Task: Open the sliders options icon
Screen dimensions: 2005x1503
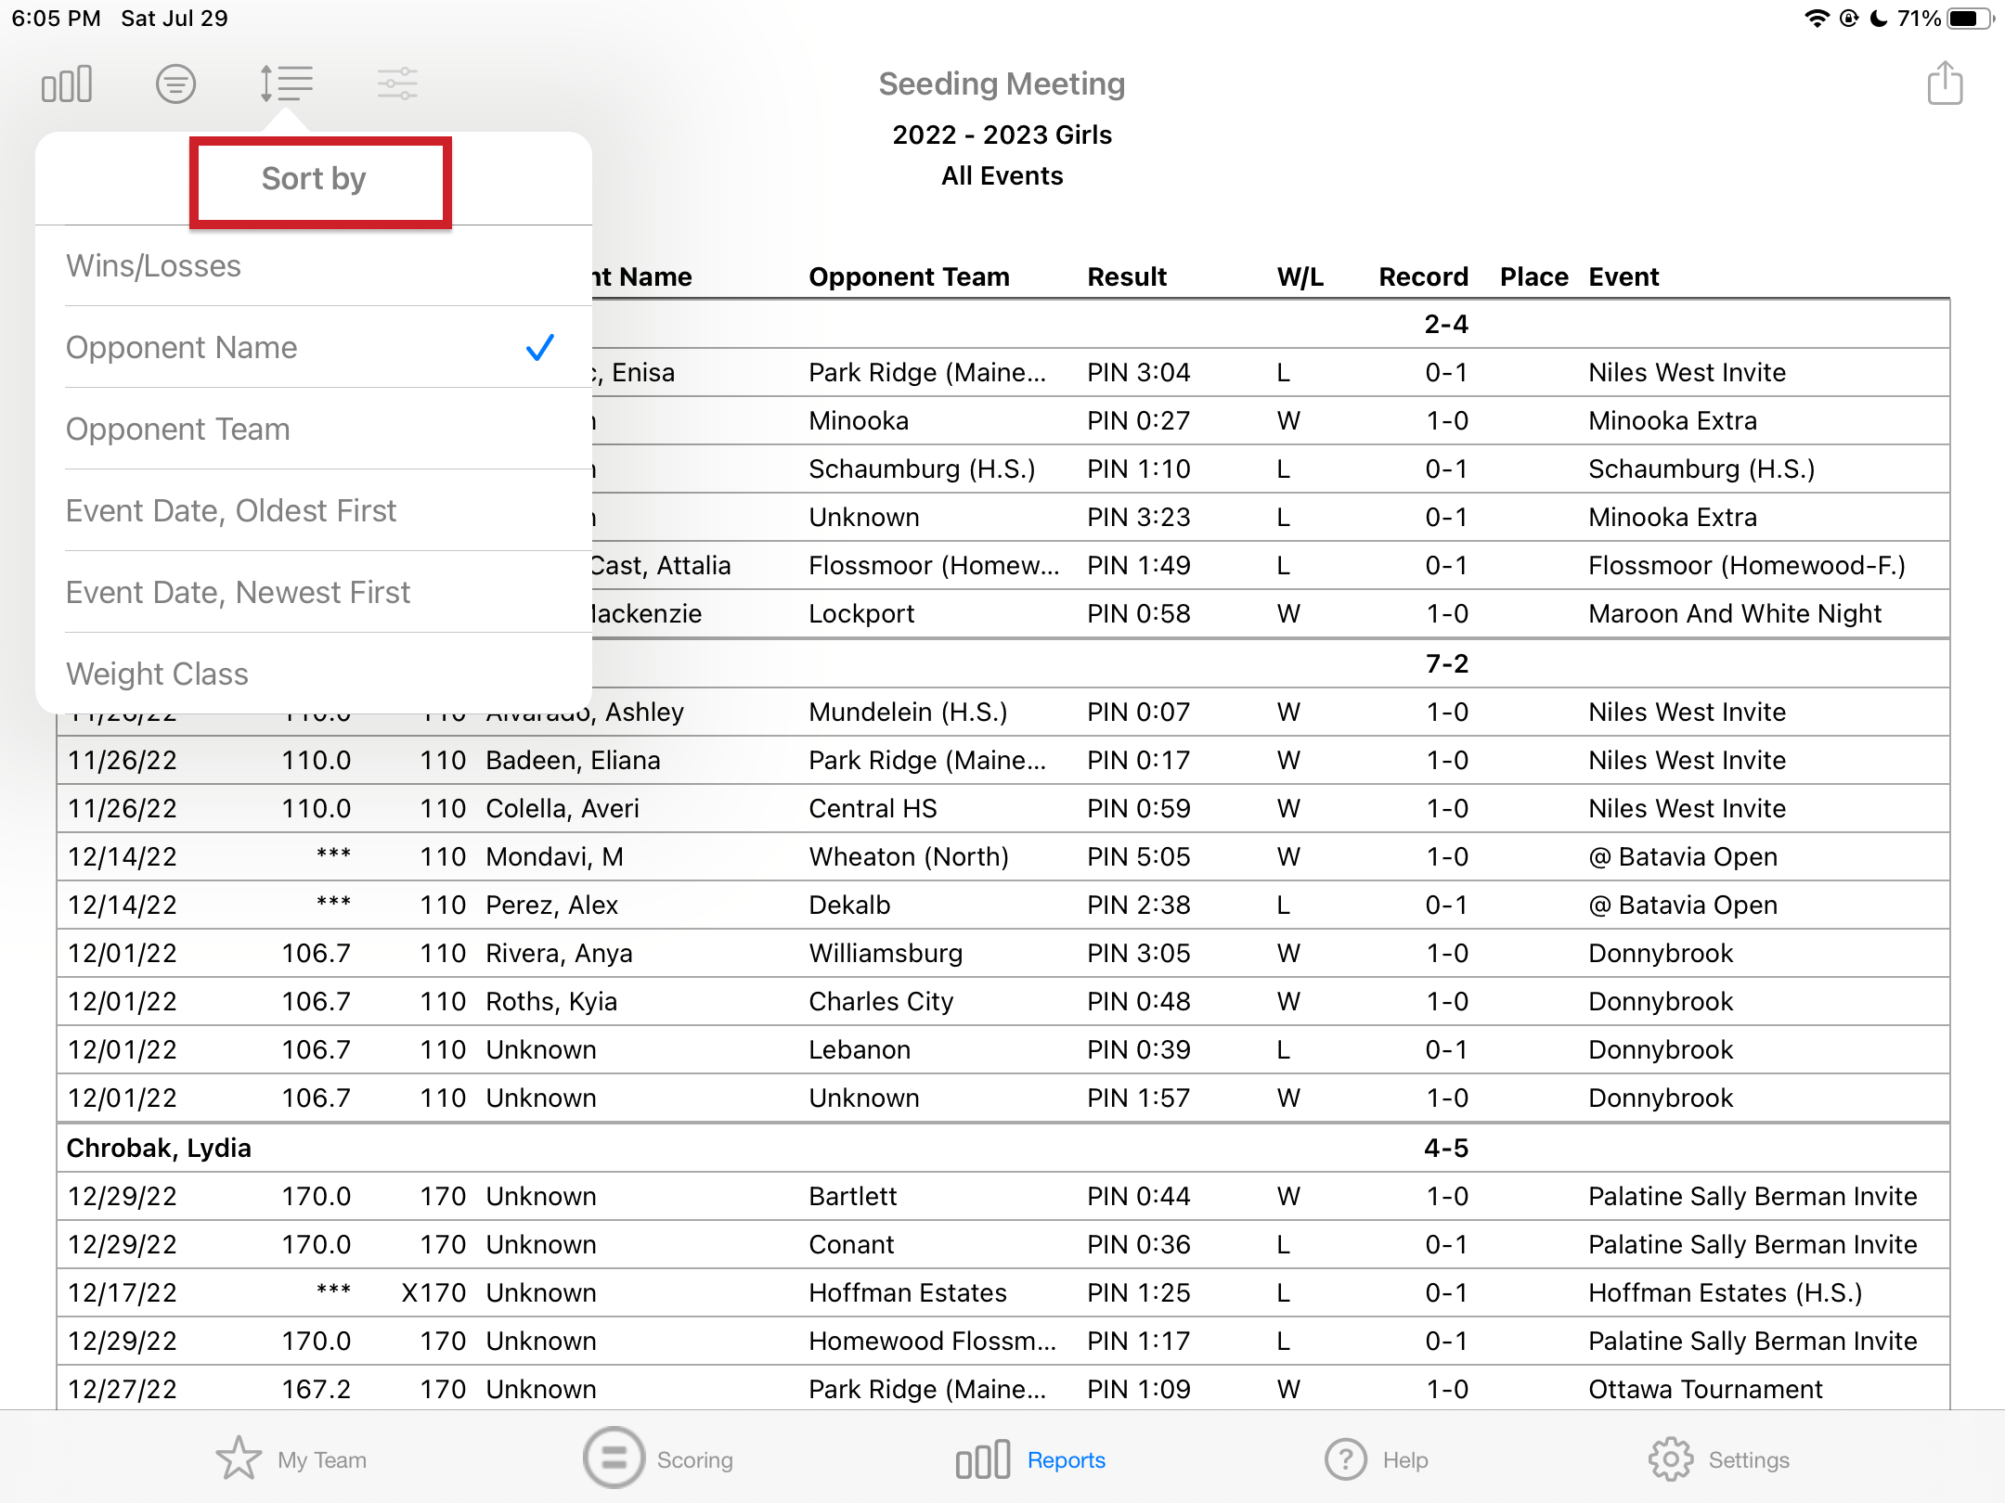Action: (x=397, y=84)
